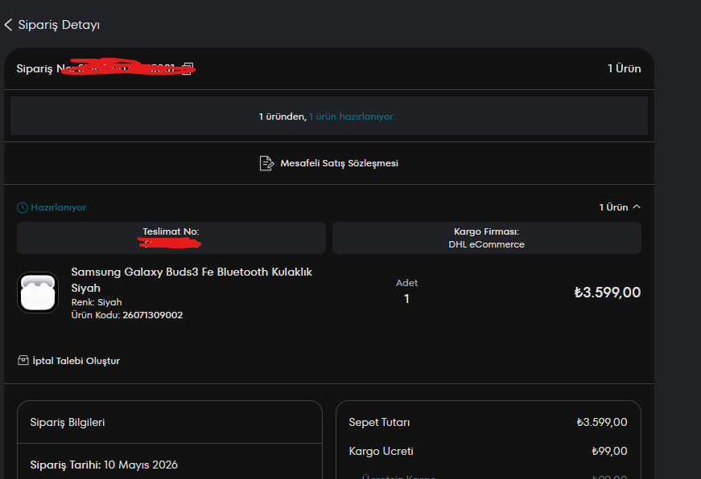Select the Sipariş Detayı page title
Screen dimensions: 701x479
(x=59, y=25)
